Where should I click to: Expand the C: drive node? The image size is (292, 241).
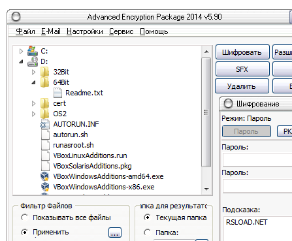[21, 51]
